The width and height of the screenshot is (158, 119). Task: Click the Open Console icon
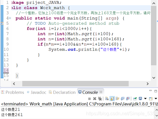[151, 99]
